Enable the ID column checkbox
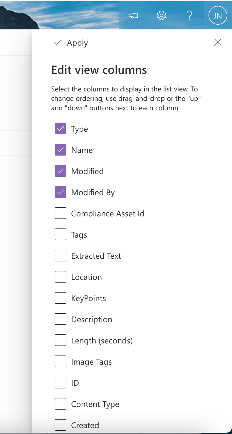This screenshot has height=434, width=232. (x=60, y=383)
